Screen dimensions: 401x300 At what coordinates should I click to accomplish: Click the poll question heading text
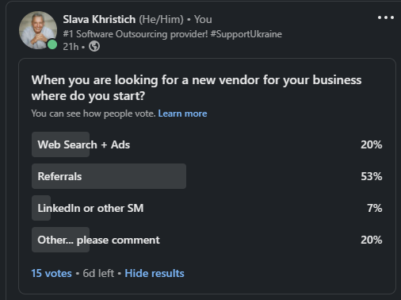197,88
